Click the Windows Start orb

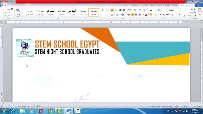pyautogui.click(x=4, y=111)
